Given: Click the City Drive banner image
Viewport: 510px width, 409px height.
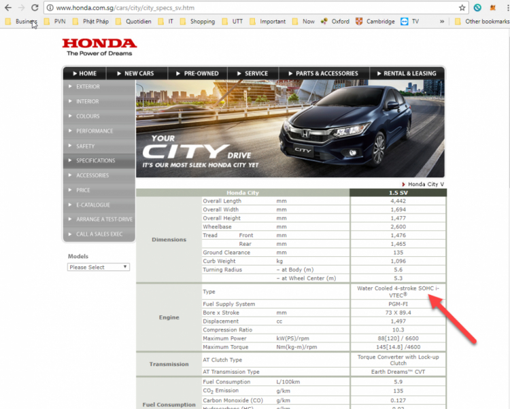Looking at the screenshot, I should click(290, 128).
